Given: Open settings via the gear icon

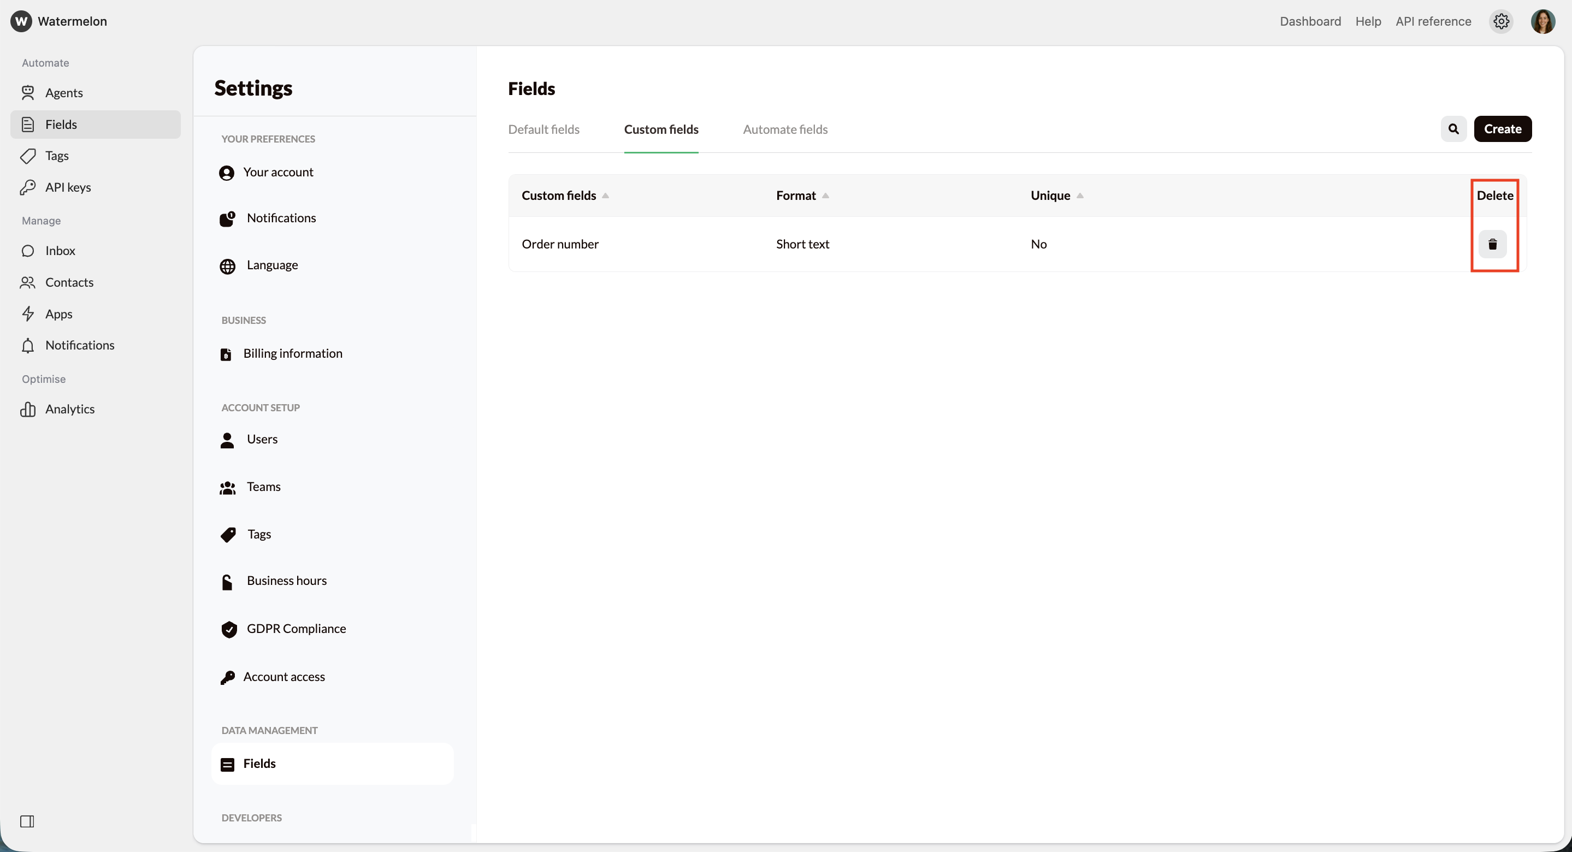Looking at the screenshot, I should coord(1502,21).
